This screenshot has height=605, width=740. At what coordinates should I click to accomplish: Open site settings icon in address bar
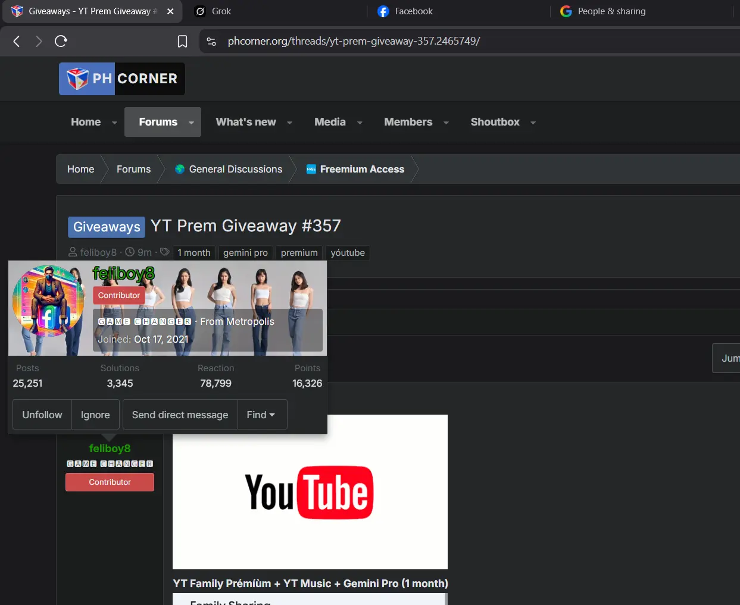coord(211,41)
